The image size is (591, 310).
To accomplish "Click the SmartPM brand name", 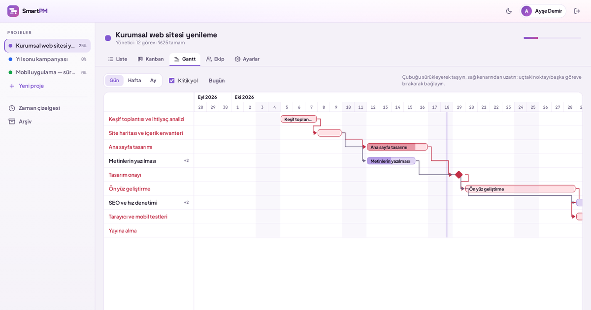I will [x=35, y=11].
